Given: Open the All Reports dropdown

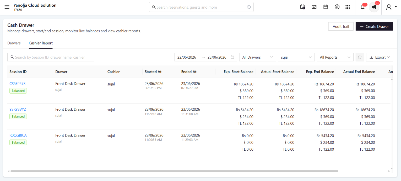Looking at the screenshot, I should click(x=335, y=57).
